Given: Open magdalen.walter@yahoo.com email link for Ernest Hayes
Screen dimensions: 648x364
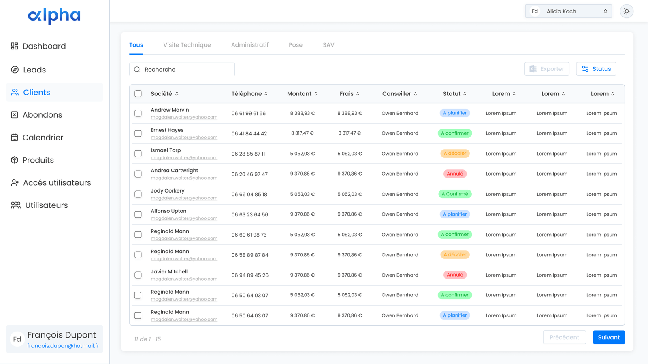Looking at the screenshot, I should [184, 137].
